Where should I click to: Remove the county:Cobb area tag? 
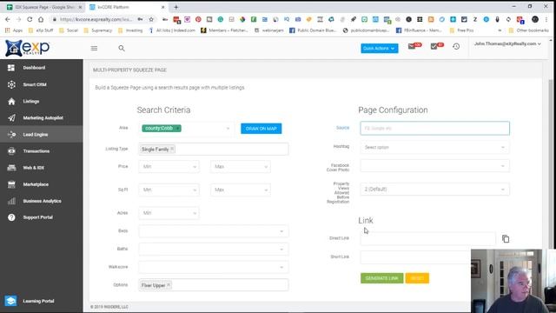tap(177, 128)
